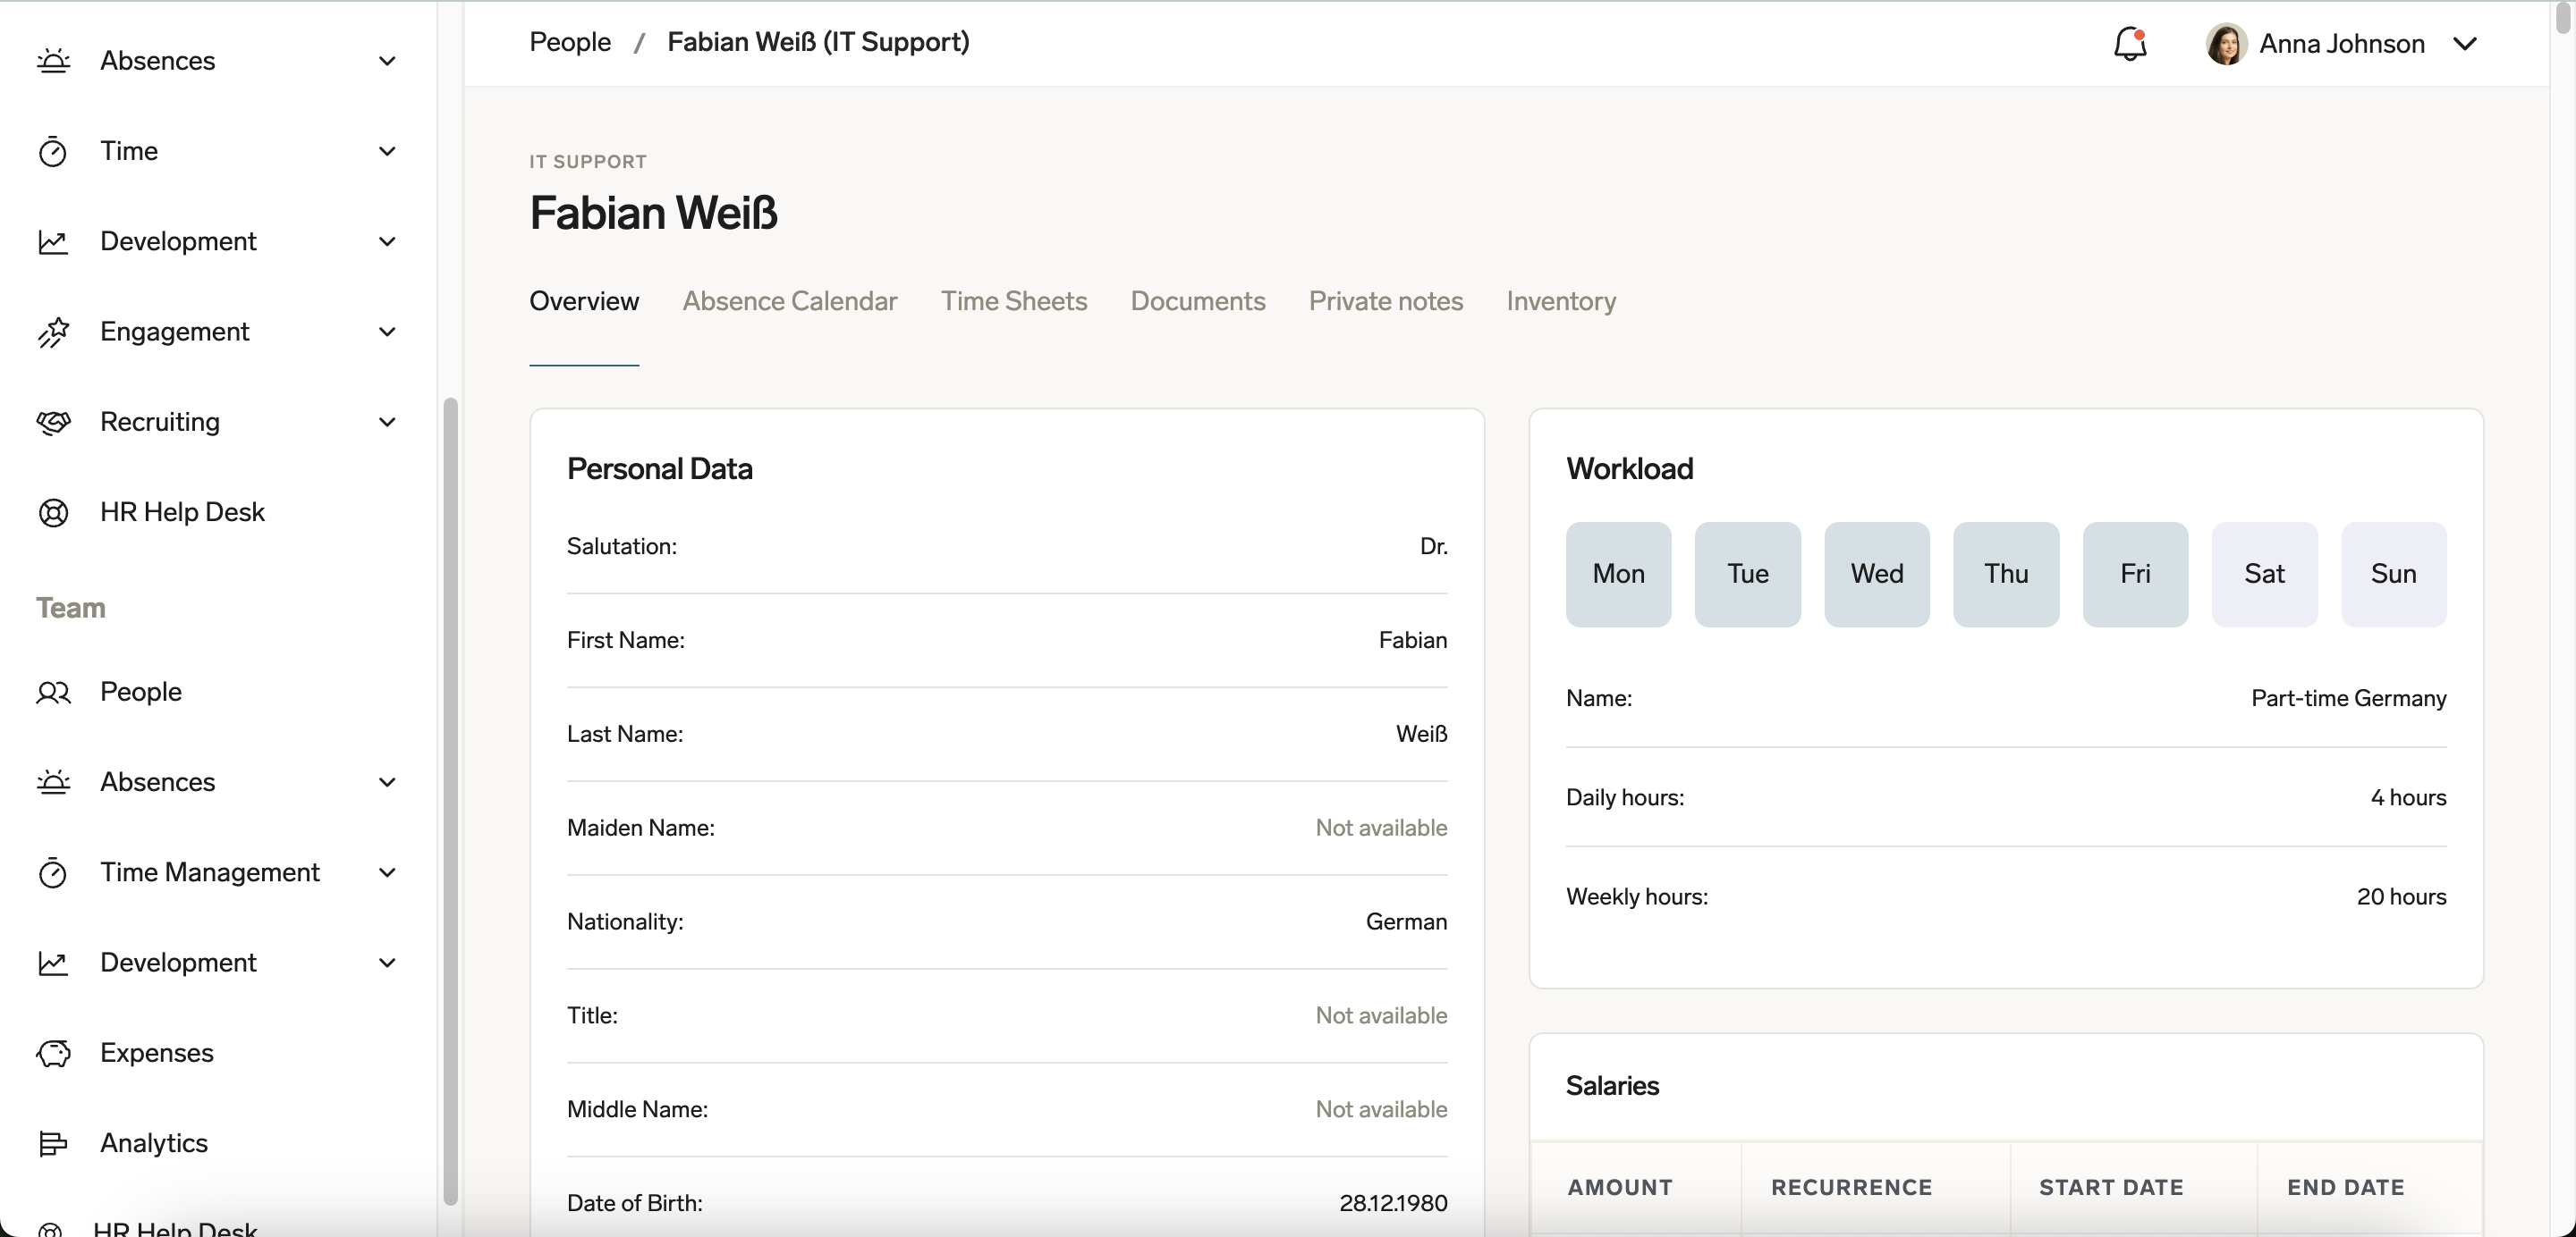Image resolution: width=2576 pixels, height=1237 pixels.
Task: Open the Anna Johnson user dropdown arrow
Action: coord(2464,44)
